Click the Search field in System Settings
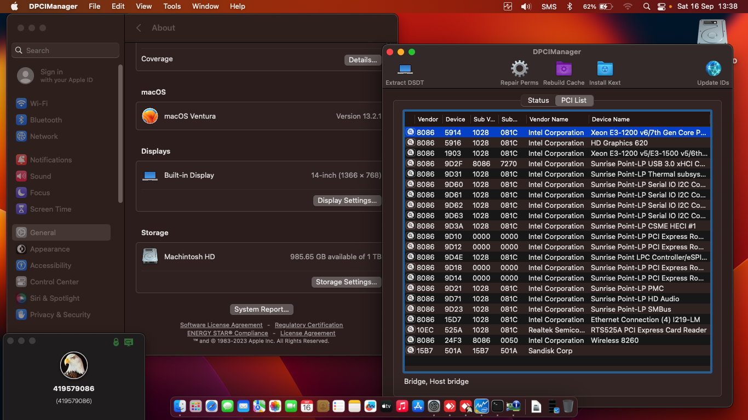This screenshot has height=420, width=748. tap(65, 50)
